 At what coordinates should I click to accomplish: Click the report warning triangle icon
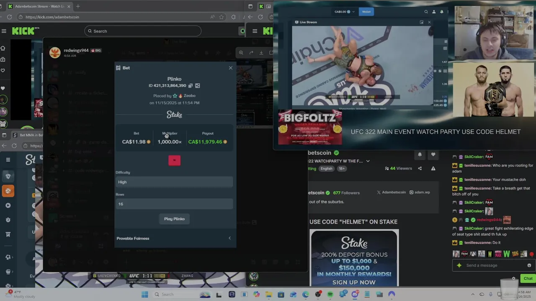point(433,168)
